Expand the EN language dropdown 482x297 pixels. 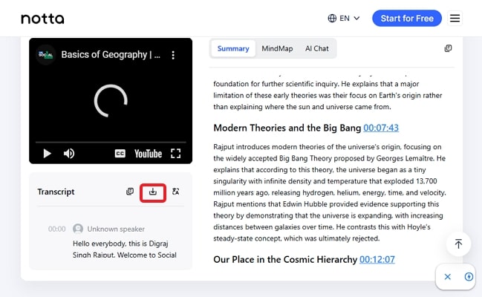click(344, 18)
